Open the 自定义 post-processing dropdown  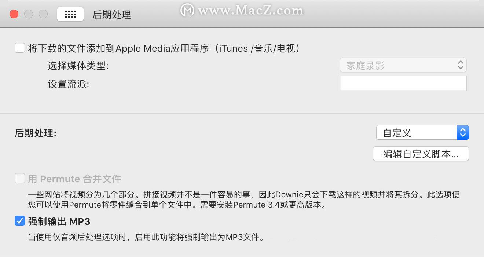click(422, 133)
